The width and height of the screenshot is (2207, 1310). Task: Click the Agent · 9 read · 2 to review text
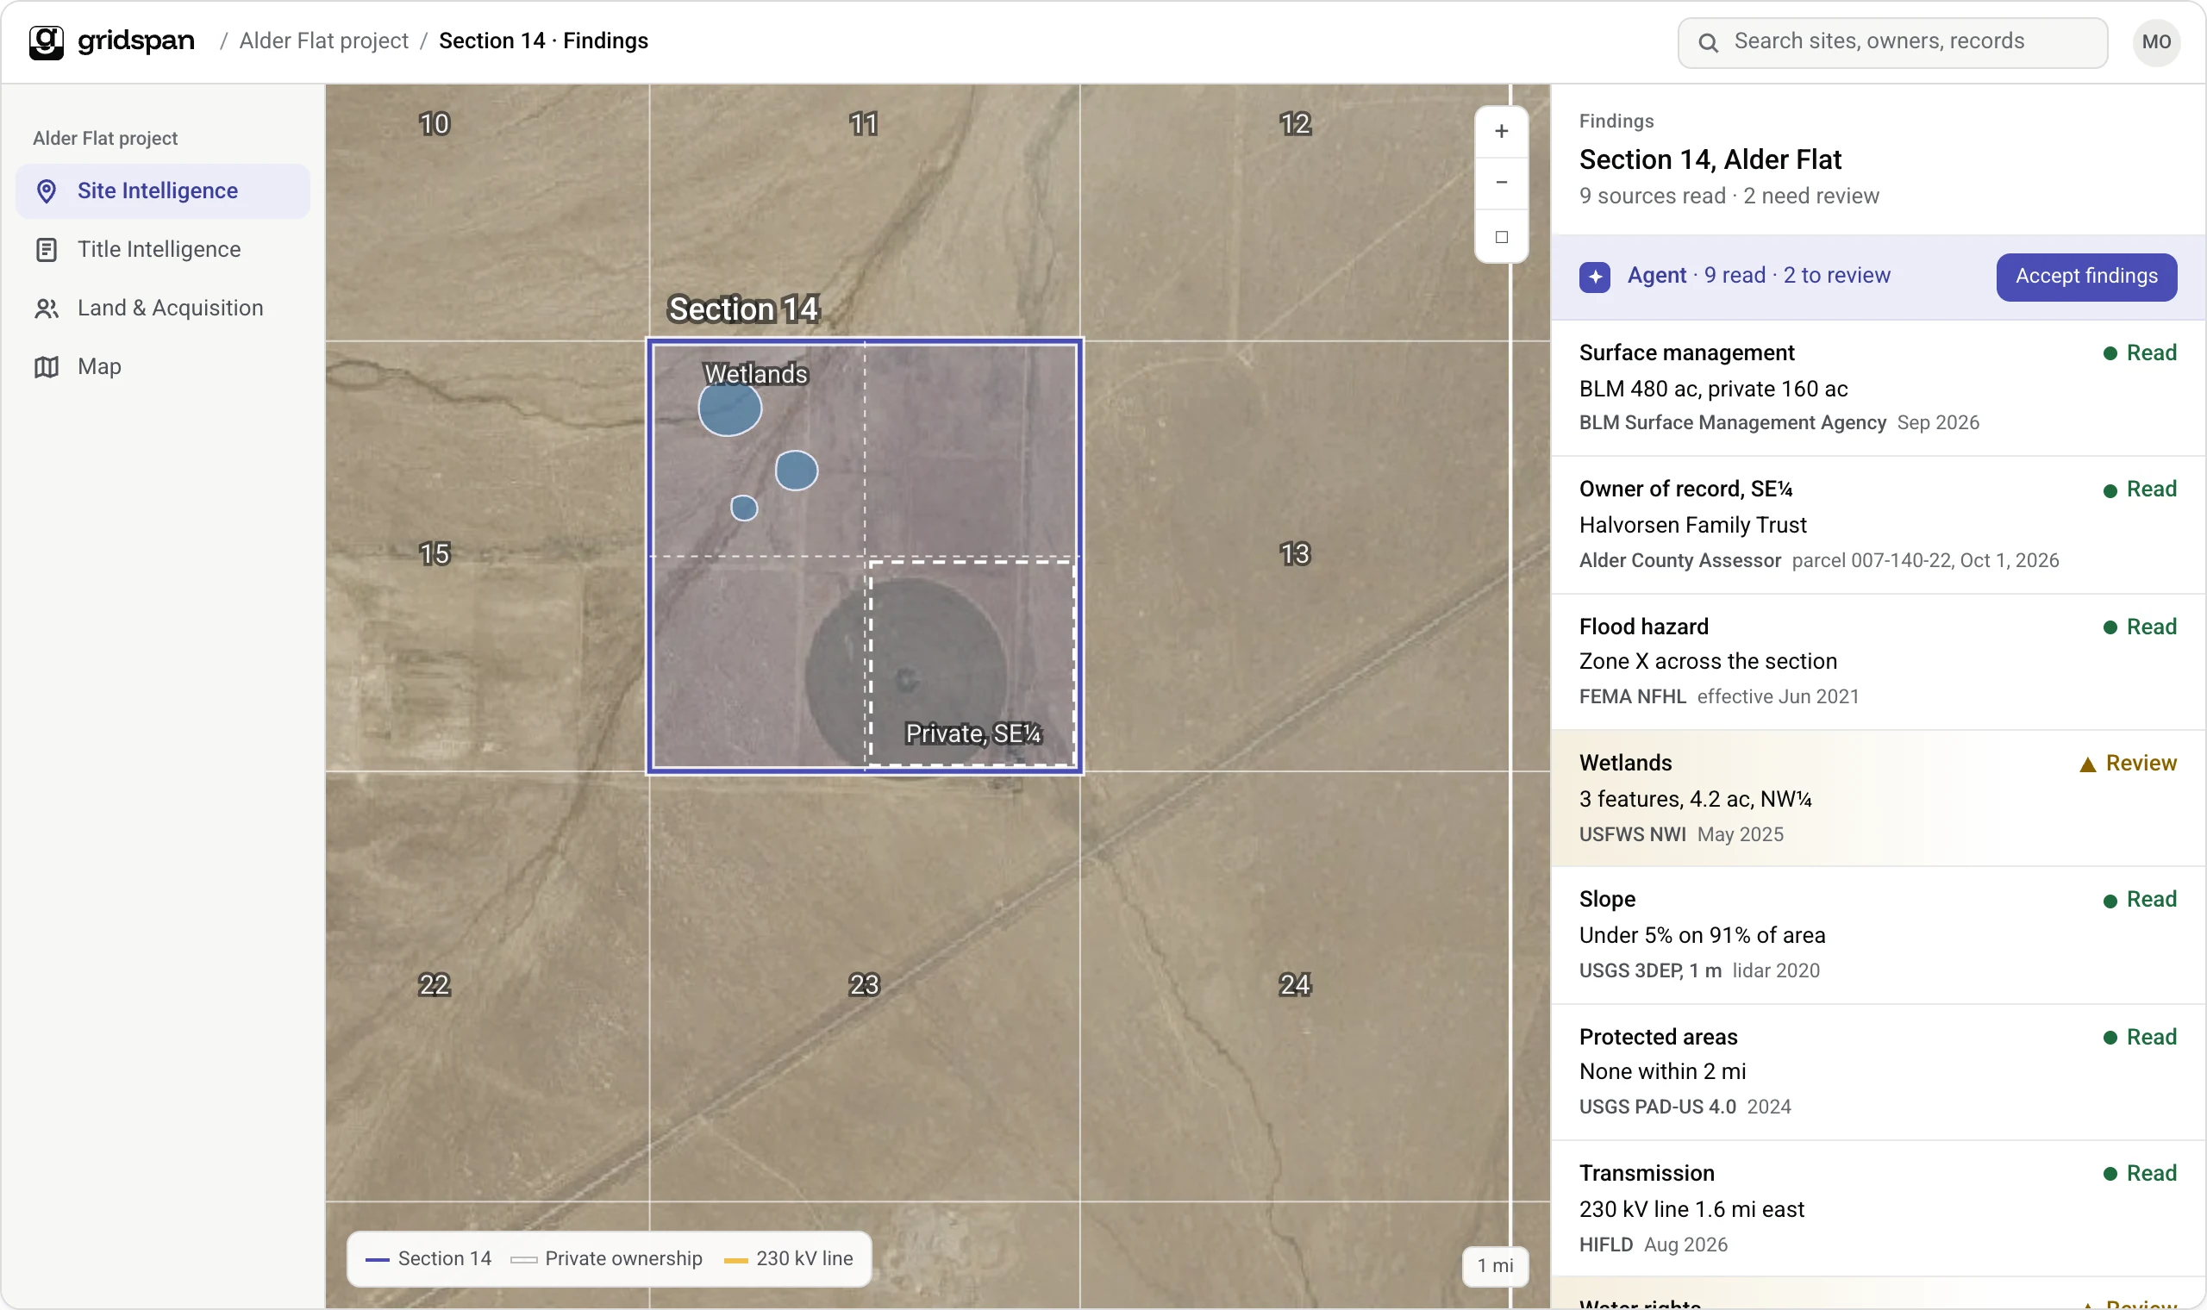(1759, 276)
